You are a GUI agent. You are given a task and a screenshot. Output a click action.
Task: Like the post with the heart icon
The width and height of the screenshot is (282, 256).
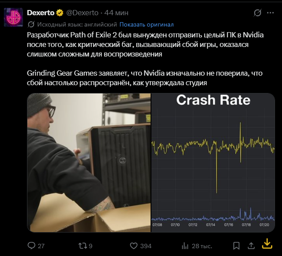(134, 246)
